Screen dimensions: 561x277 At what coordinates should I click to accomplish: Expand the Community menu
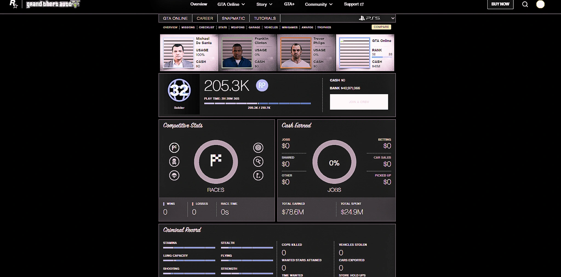click(319, 4)
